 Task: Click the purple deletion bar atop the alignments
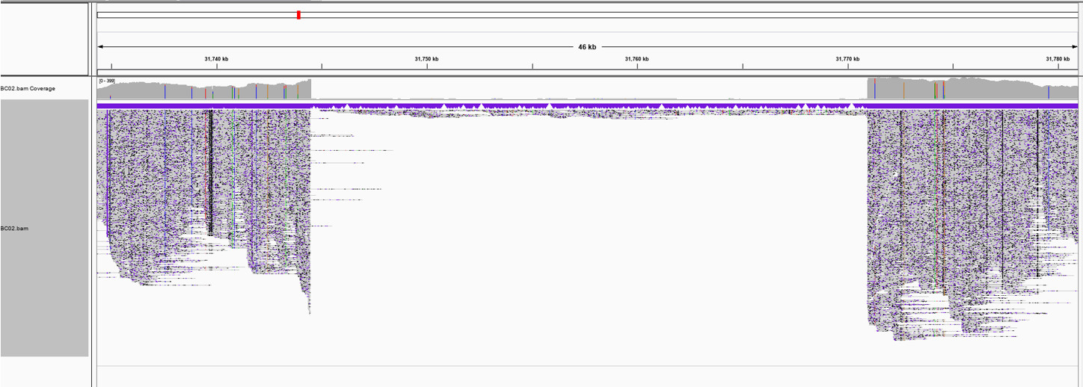pyautogui.click(x=587, y=106)
